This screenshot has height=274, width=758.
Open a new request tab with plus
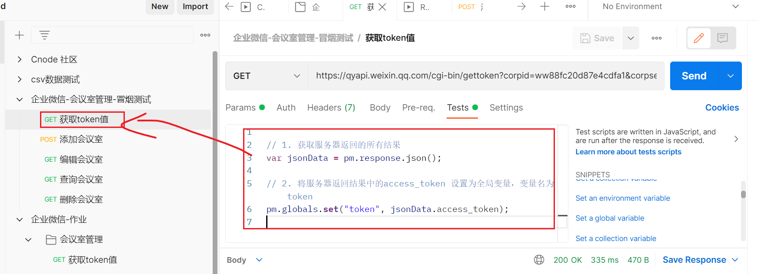(544, 7)
